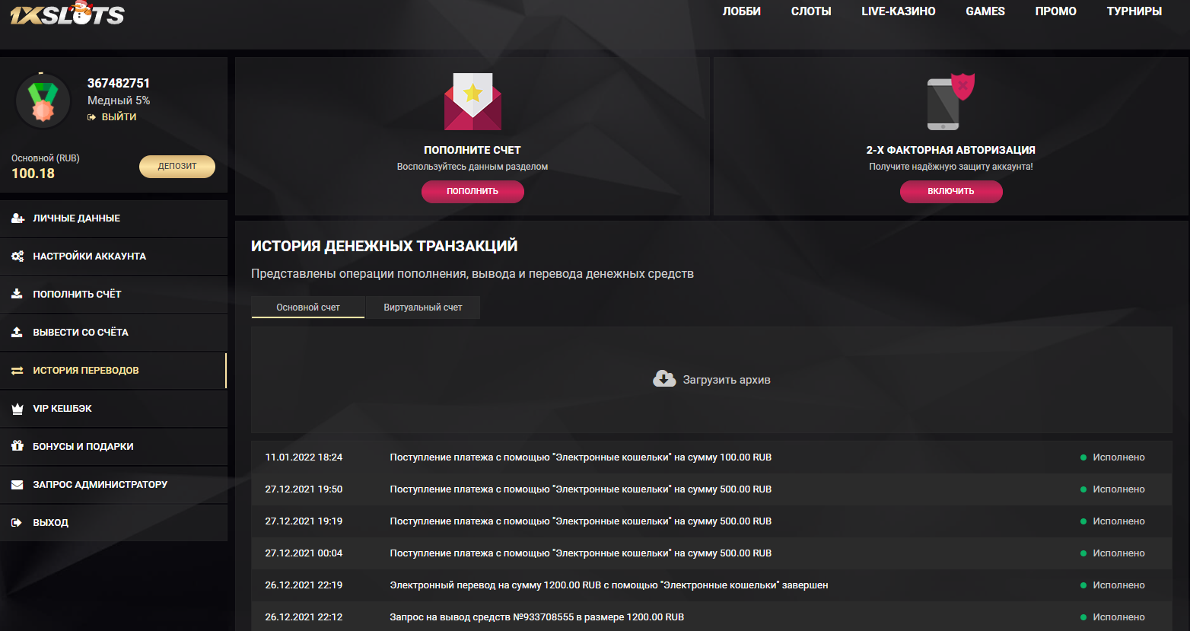Click Исполнено status for 27.12.2021 00:04
The height and width of the screenshot is (631, 1190).
pos(1118,553)
